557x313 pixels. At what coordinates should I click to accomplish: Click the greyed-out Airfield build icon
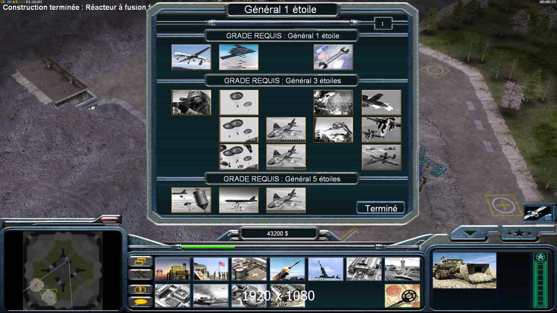(402, 269)
